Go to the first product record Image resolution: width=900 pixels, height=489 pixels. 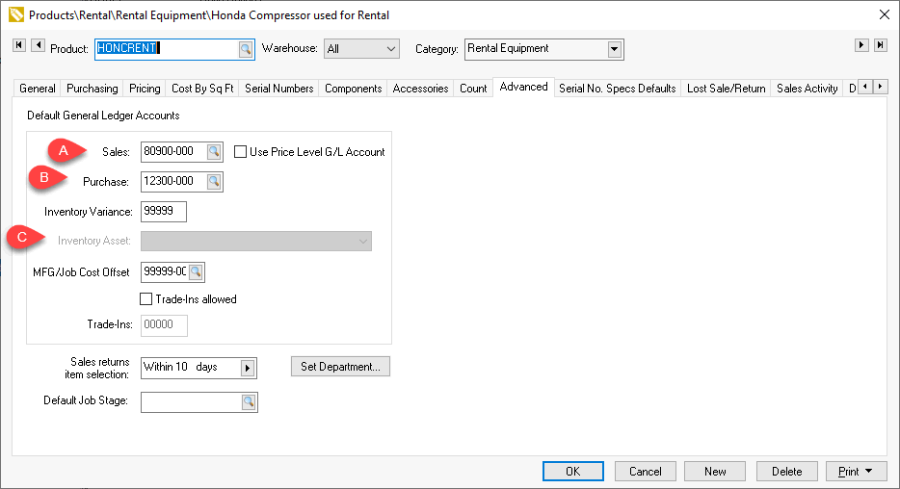point(19,45)
